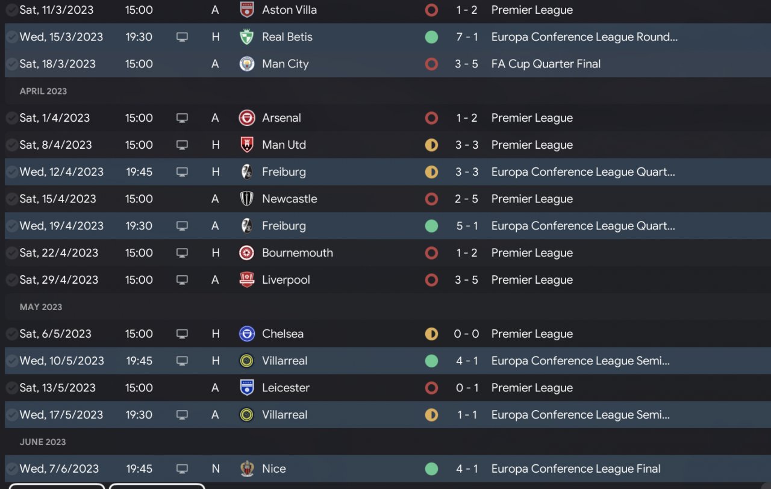Image resolution: width=771 pixels, height=489 pixels.
Task: Click the Newcastle club crest
Action: (246, 199)
